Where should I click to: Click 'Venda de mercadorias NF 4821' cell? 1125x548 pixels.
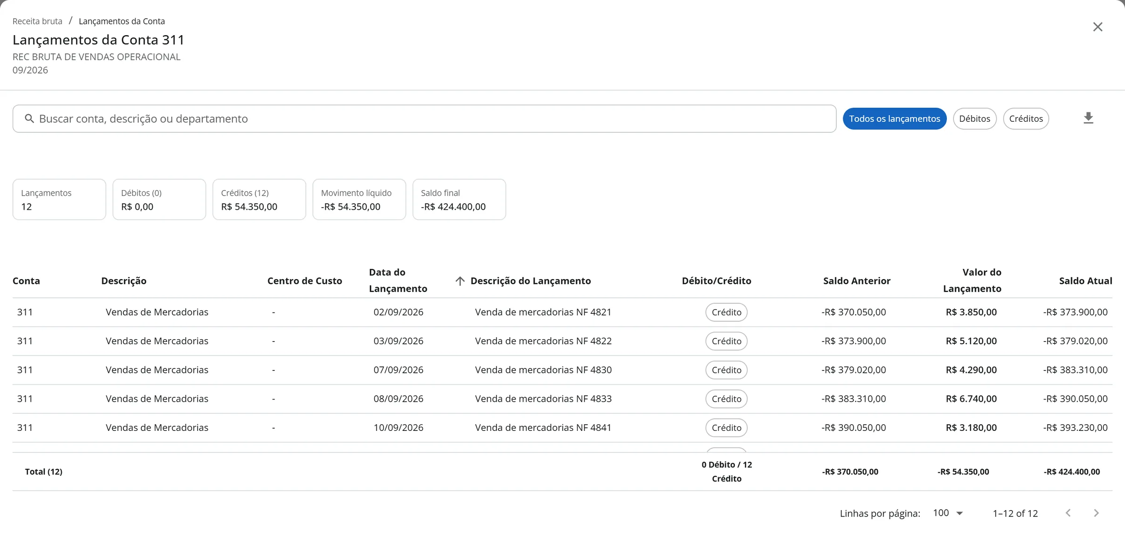click(x=543, y=312)
